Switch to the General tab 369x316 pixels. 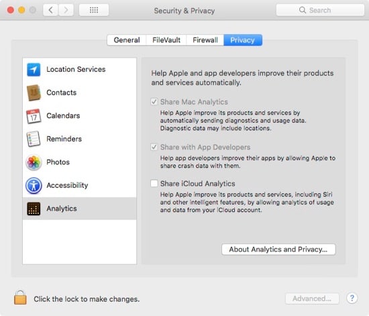pyautogui.click(x=127, y=40)
